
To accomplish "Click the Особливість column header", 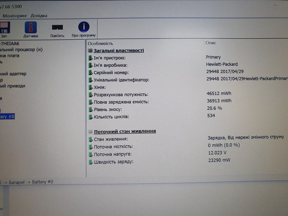I will (x=100, y=43).
